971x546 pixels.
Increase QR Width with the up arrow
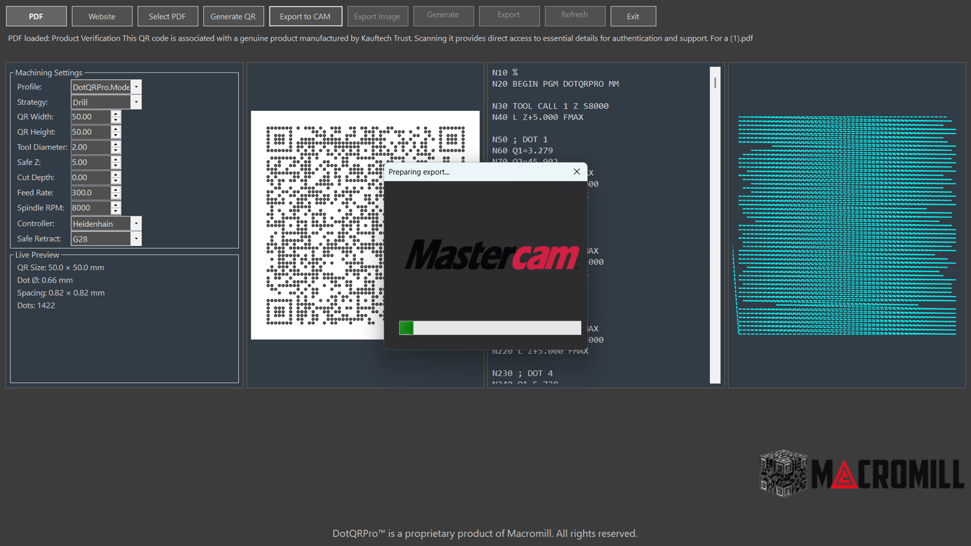click(116, 114)
